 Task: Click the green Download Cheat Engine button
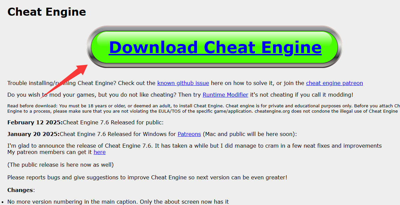point(215,47)
